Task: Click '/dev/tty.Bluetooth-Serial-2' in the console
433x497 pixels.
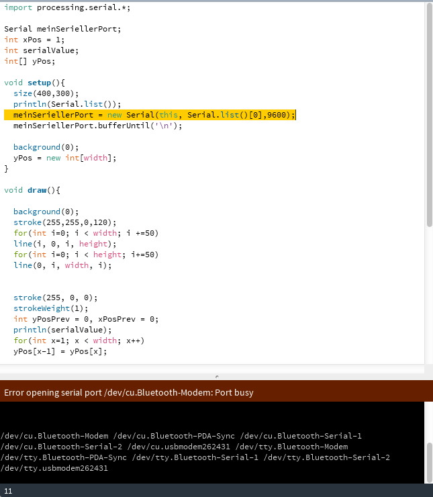Action: click(326, 457)
